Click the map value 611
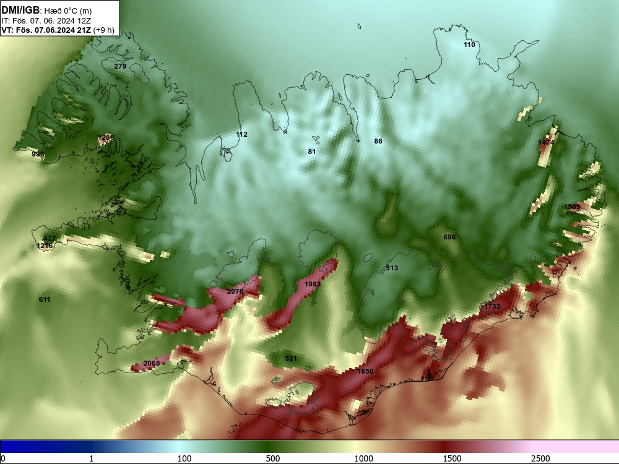 (x=45, y=299)
